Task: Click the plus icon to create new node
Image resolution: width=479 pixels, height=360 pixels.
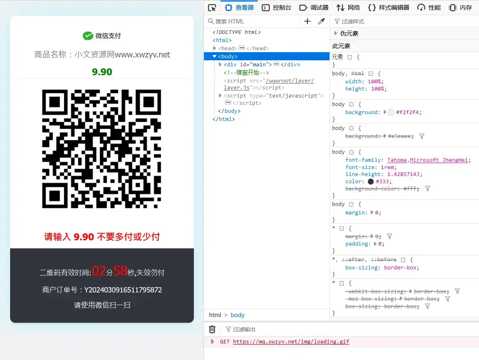Action: pos(307,21)
